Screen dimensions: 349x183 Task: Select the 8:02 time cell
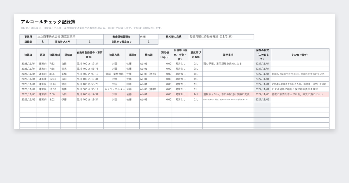pos(55,99)
